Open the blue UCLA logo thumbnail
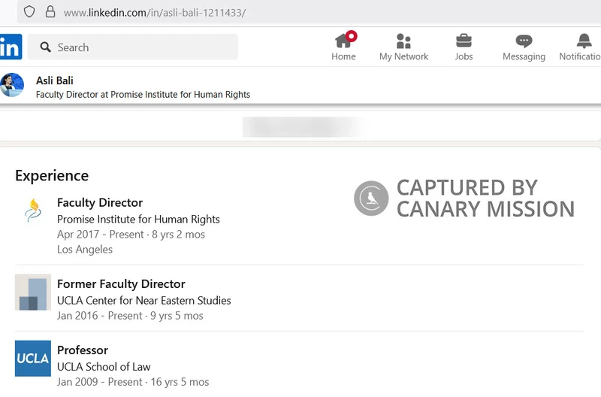This screenshot has width=601, height=397. point(33,358)
